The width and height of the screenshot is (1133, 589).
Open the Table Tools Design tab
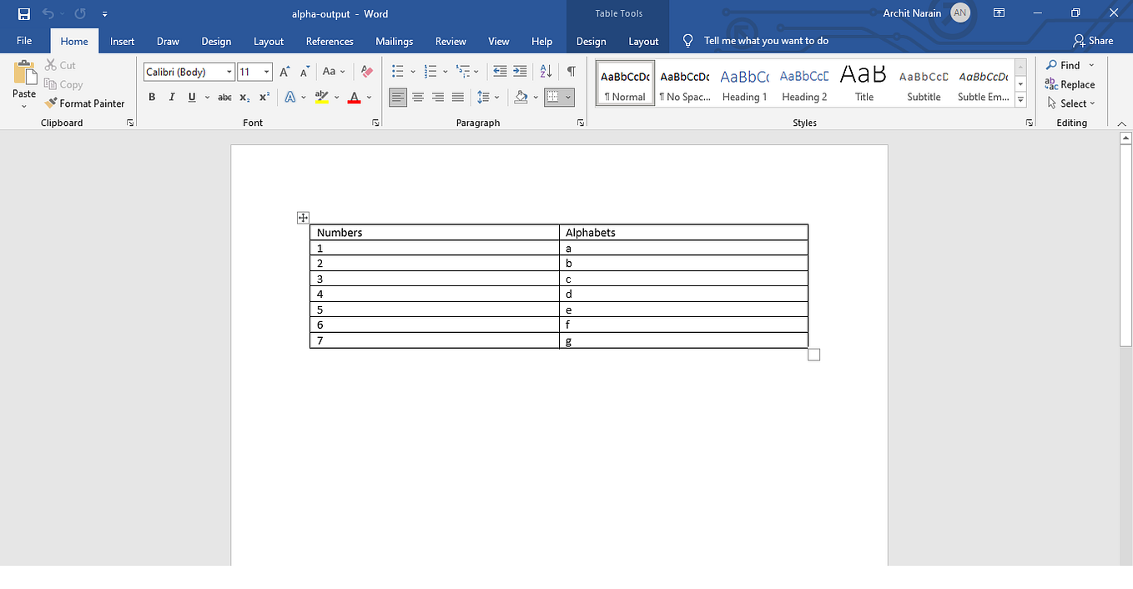pyautogui.click(x=591, y=40)
